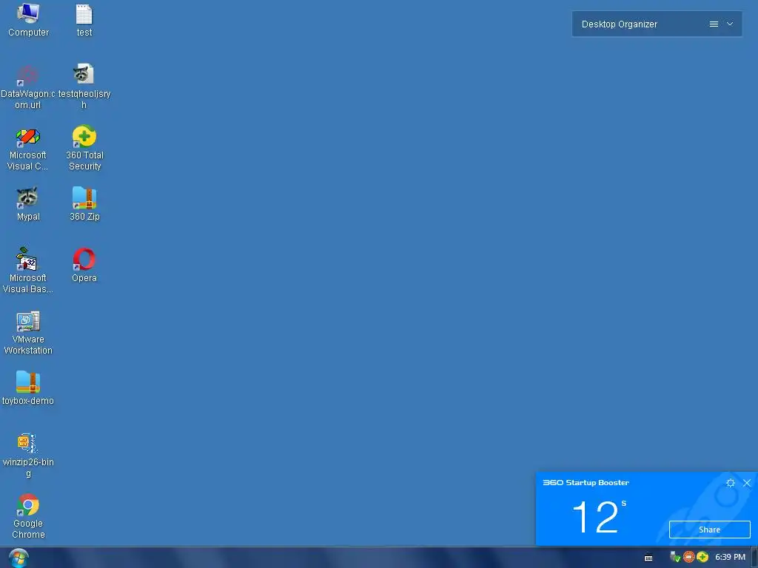Select the VMware Workstation shortcut
This screenshot has width=758, height=568.
27,334
